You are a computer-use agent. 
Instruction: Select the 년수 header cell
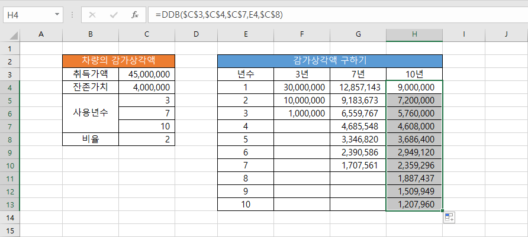[246, 74]
